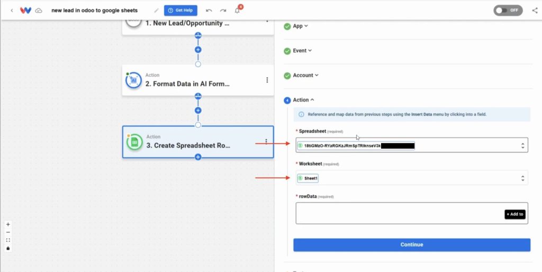The width and height of the screenshot is (542, 272).
Task: Select the Format Data in AI step card
Action: coord(198,80)
